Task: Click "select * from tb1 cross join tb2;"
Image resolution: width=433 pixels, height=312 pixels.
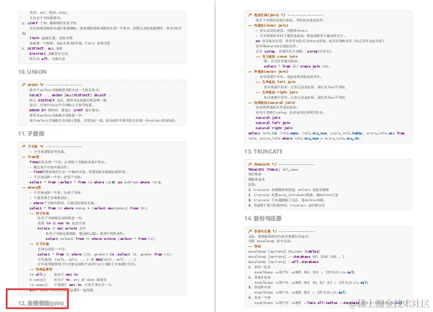Action: (x=297, y=66)
